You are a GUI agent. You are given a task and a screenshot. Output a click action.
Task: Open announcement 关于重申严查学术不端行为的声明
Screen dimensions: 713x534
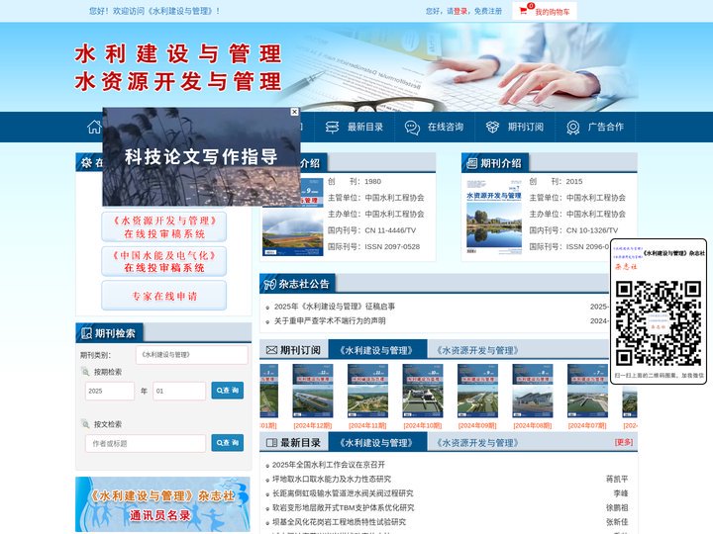click(330, 321)
